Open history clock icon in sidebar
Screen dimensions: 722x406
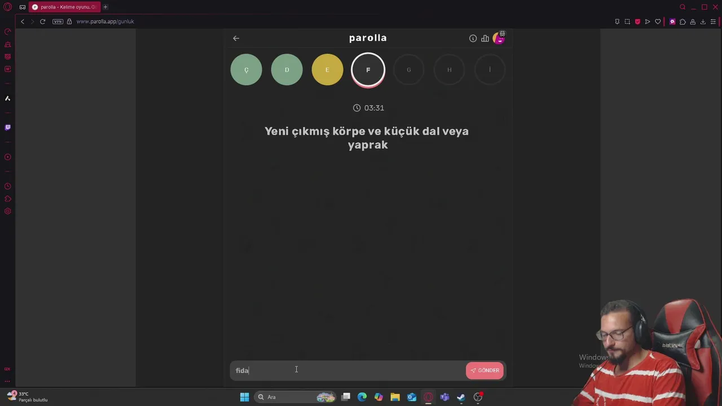(7, 186)
